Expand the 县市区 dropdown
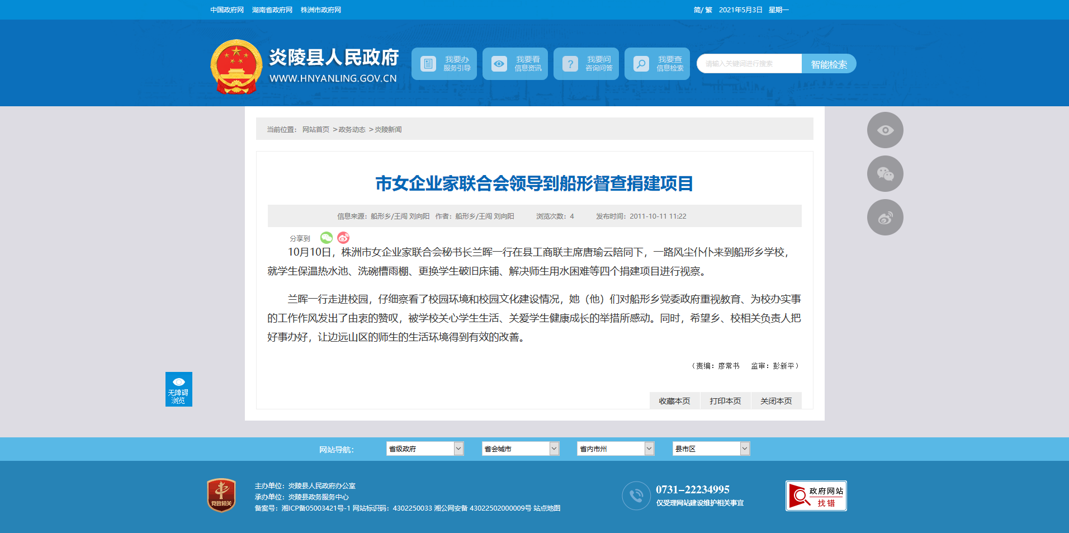Viewport: 1069px width, 533px height. (x=711, y=449)
